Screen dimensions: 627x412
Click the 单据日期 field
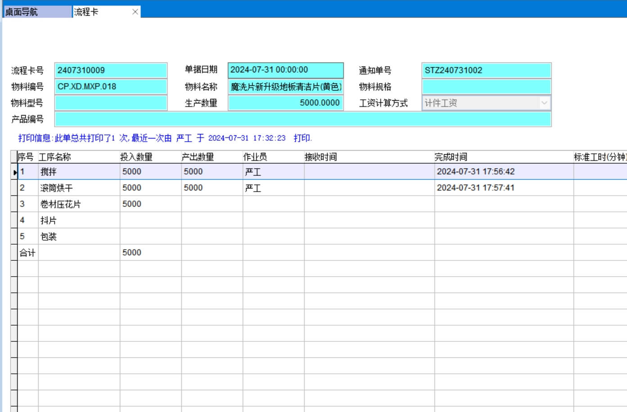pos(285,70)
